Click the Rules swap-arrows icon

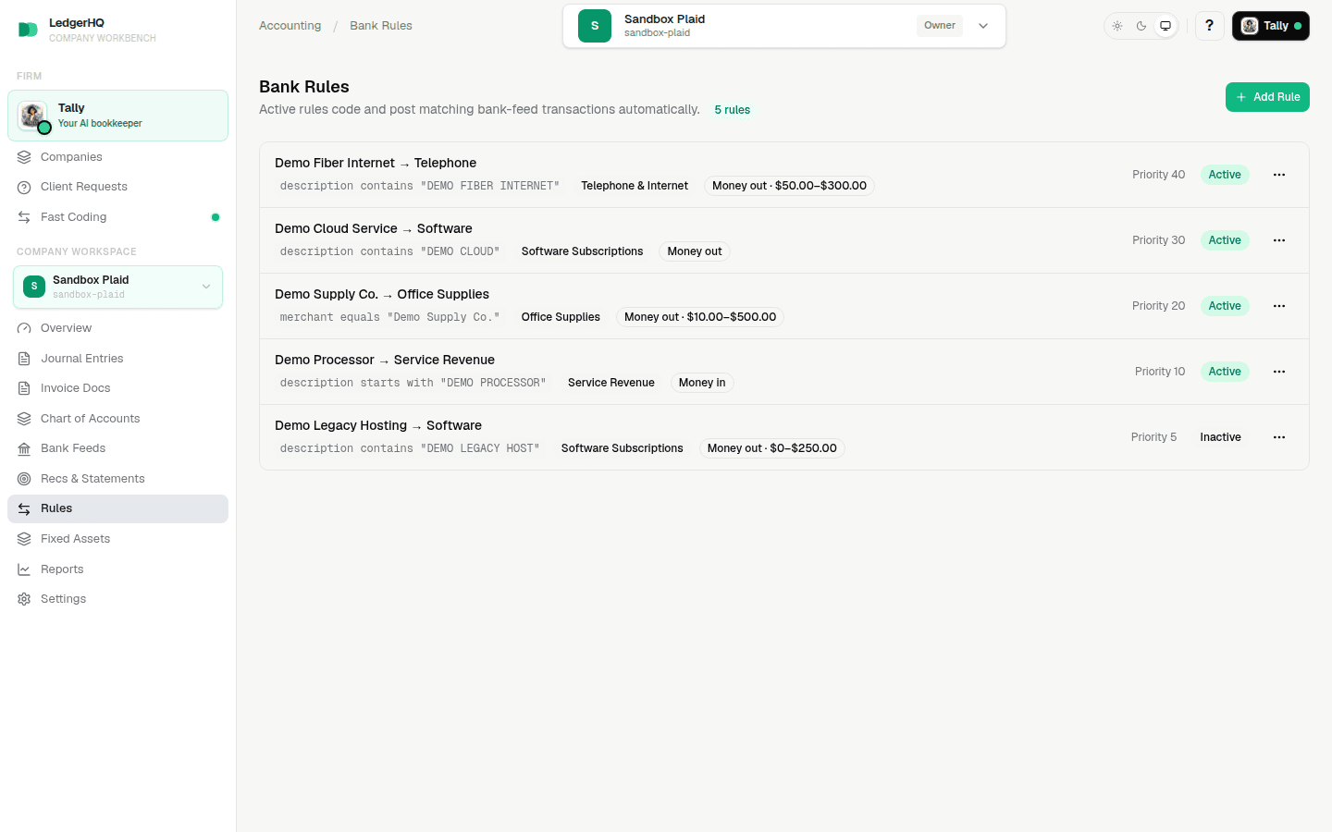(x=24, y=508)
